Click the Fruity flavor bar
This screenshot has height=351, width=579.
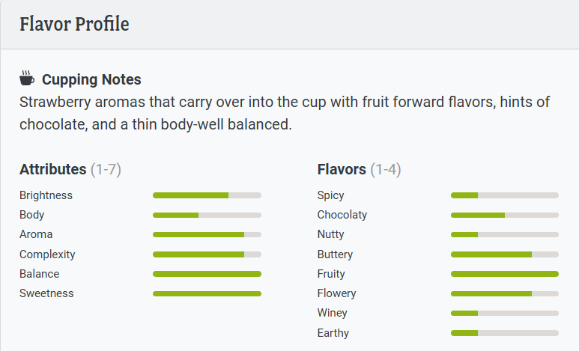pyautogui.click(x=504, y=274)
